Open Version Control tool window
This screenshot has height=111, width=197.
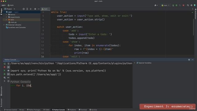click(x=10, y=110)
